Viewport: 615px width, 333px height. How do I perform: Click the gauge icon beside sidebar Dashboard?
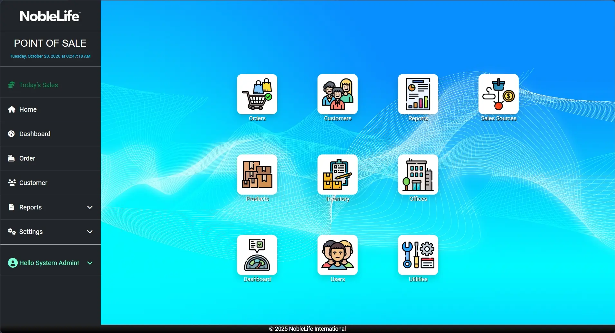pos(11,134)
